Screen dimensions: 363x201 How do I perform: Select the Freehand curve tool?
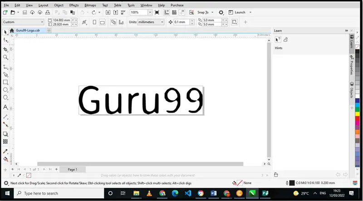(x=5, y=67)
